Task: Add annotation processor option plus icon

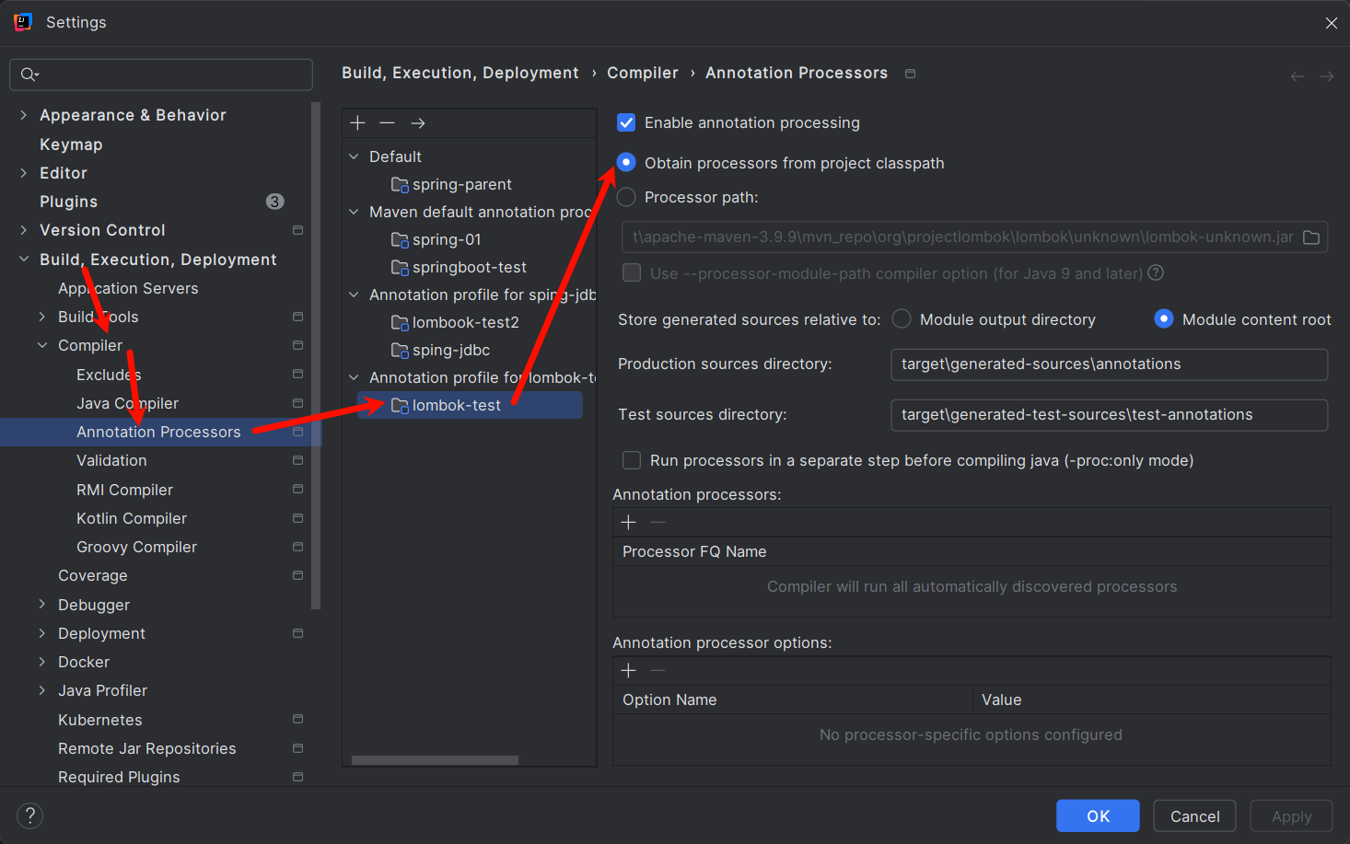Action: coord(629,670)
